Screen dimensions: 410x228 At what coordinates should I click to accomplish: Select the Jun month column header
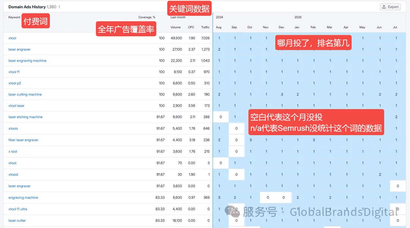pyautogui.click(x=379, y=27)
